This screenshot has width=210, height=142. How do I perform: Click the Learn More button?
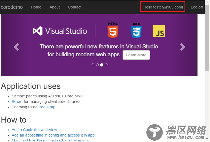click(x=136, y=55)
